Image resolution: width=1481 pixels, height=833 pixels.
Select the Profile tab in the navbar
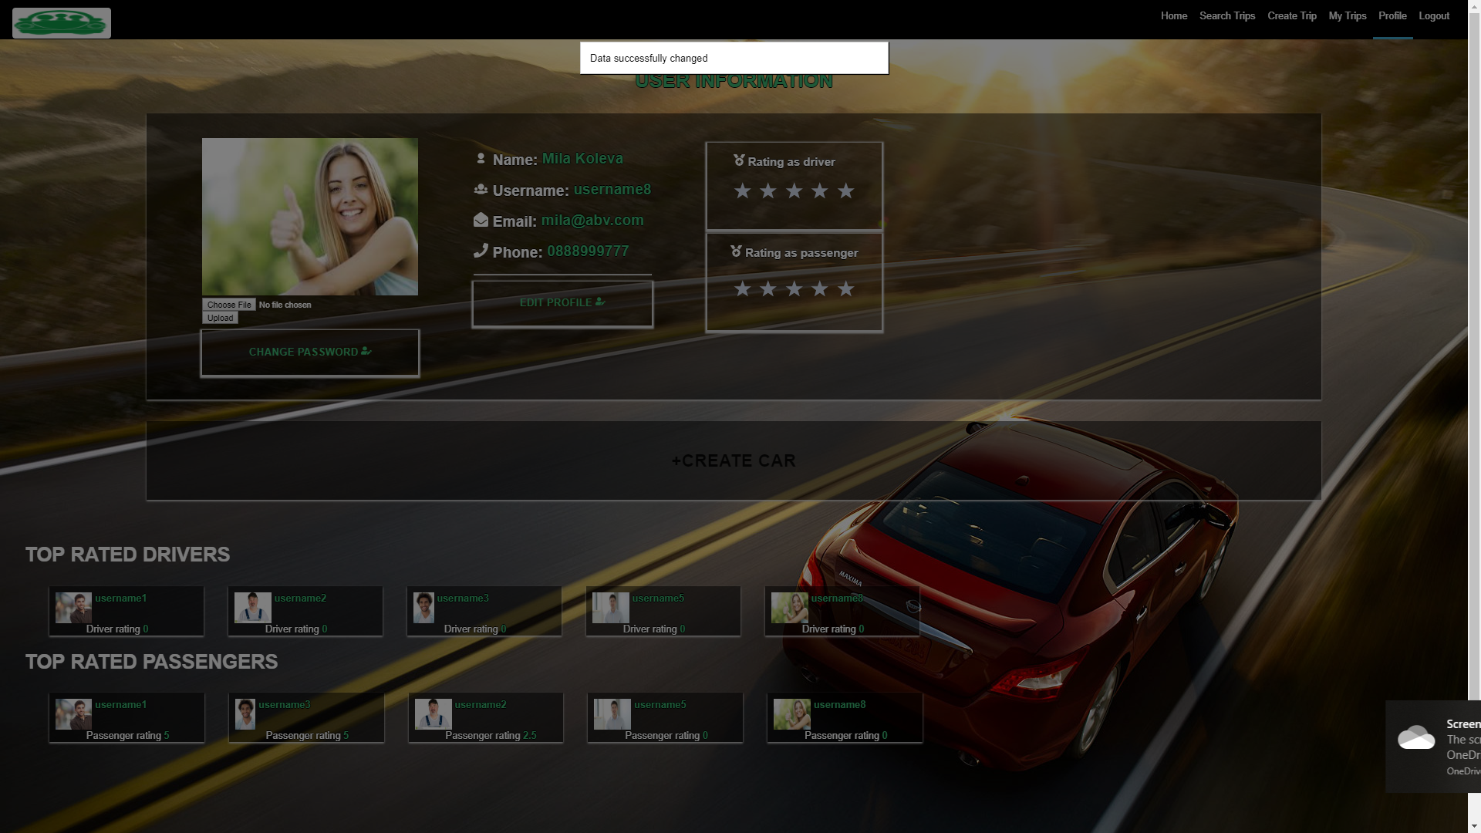coord(1392,16)
